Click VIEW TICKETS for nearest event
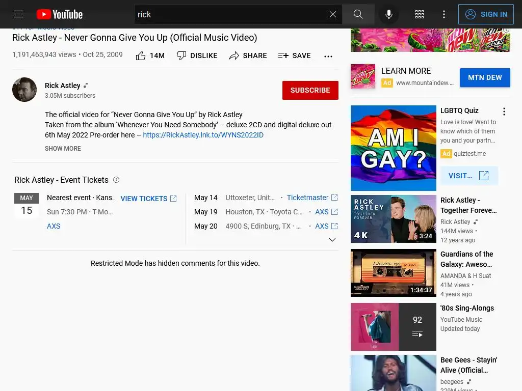The image size is (522, 391). point(148,199)
